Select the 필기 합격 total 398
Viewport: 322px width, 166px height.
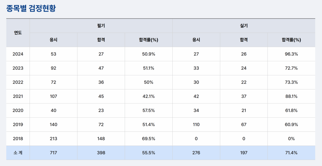coord(101,153)
